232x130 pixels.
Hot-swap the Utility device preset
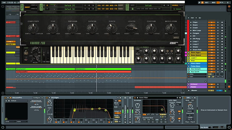192,98
